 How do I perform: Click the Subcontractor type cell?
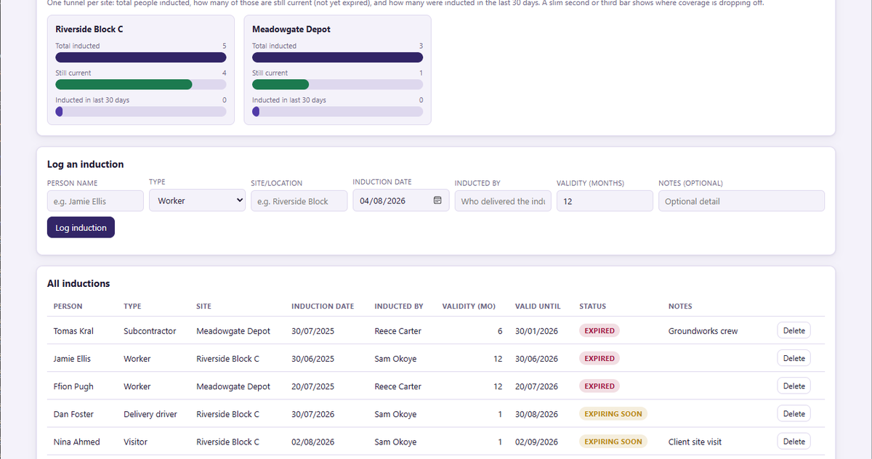(x=150, y=331)
